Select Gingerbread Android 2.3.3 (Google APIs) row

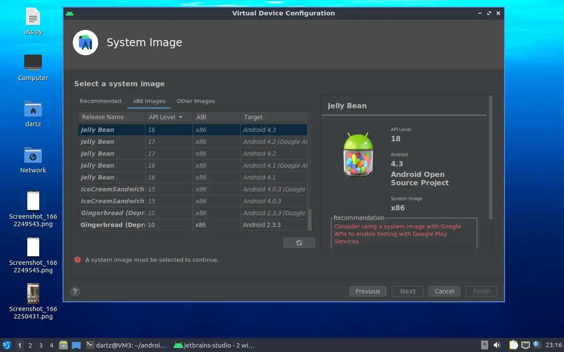tap(193, 213)
